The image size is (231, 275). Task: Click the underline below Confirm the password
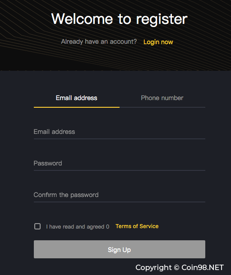pyautogui.click(x=120, y=202)
